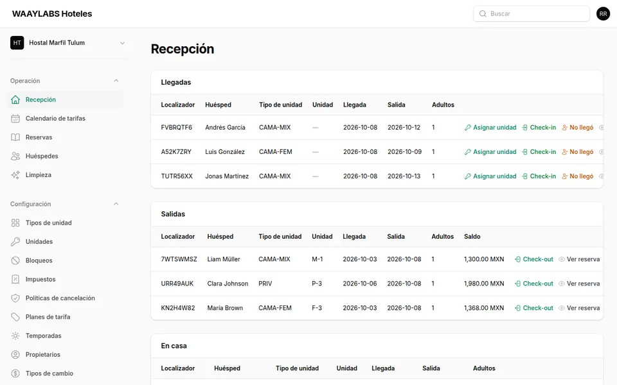Click the Propietarios user circle icon

click(15, 355)
